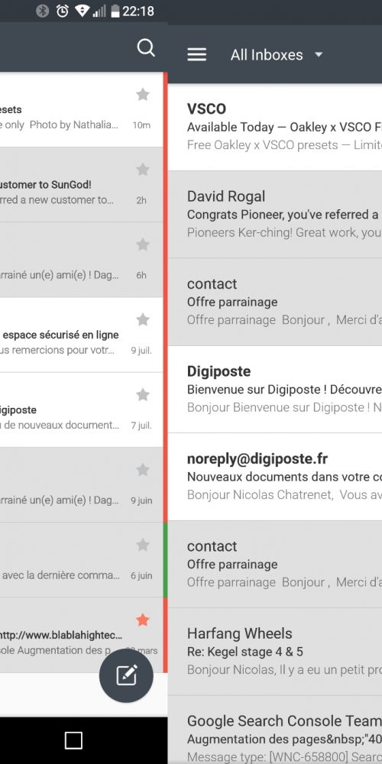382x764 pixels.
Task: Select the All Inboxes title
Action: pos(267,54)
